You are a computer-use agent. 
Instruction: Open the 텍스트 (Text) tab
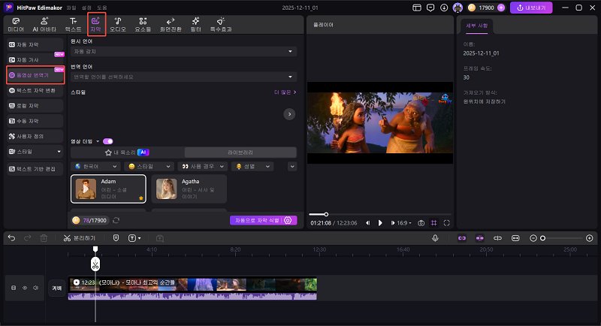(73, 25)
